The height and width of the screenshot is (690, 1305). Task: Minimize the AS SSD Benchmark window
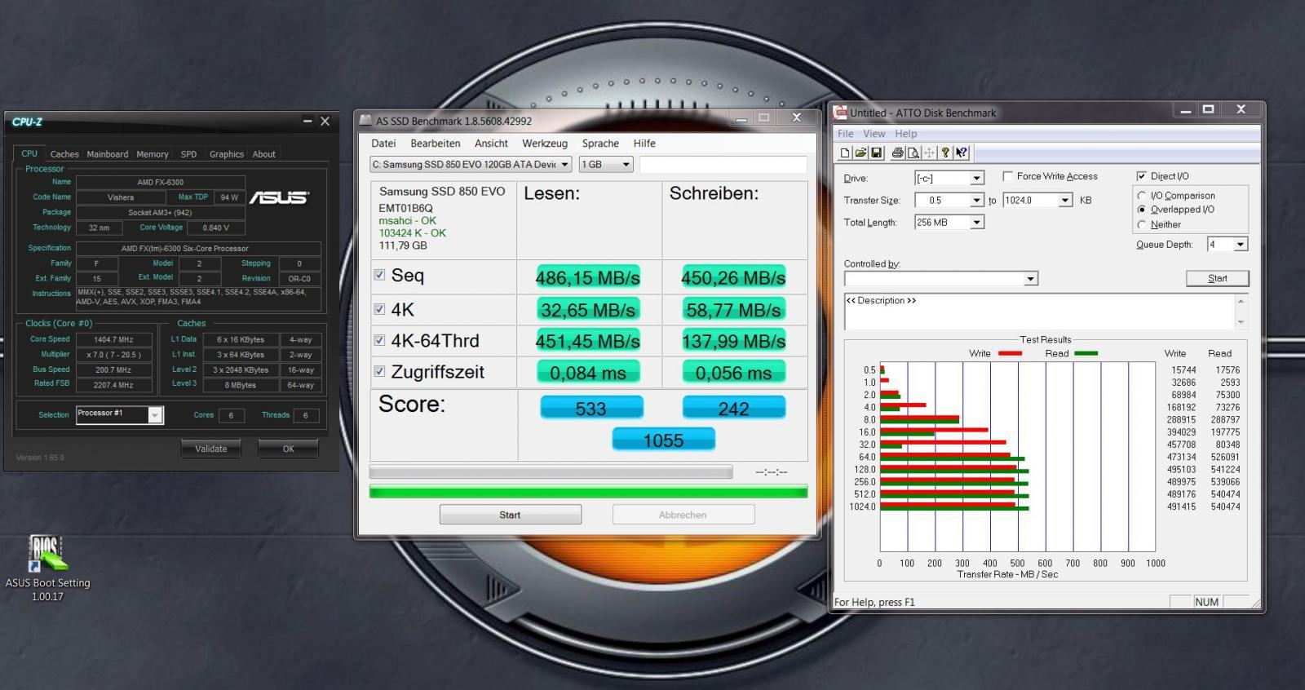pyautogui.click(x=741, y=118)
